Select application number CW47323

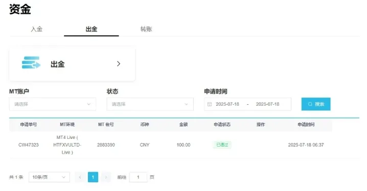coord(28,145)
